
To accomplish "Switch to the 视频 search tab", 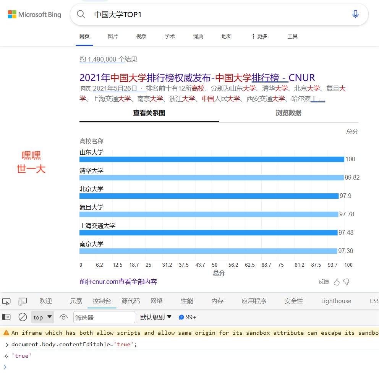I will 141,36.
